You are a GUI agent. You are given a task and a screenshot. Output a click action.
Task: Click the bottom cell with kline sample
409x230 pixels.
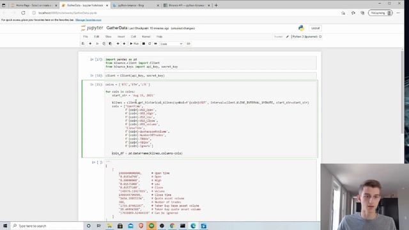coord(211,190)
